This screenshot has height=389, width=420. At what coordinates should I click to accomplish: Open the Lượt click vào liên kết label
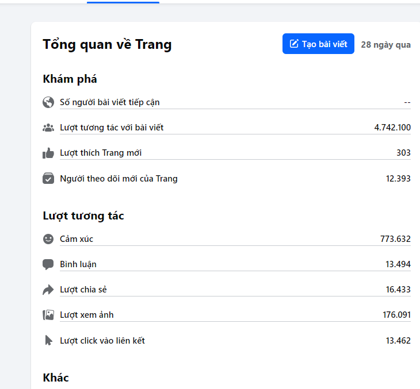(x=102, y=341)
